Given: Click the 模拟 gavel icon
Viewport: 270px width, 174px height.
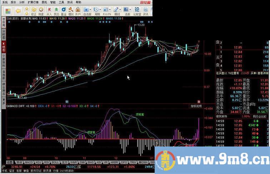Looking at the screenshot, I should click(x=71, y=10).
